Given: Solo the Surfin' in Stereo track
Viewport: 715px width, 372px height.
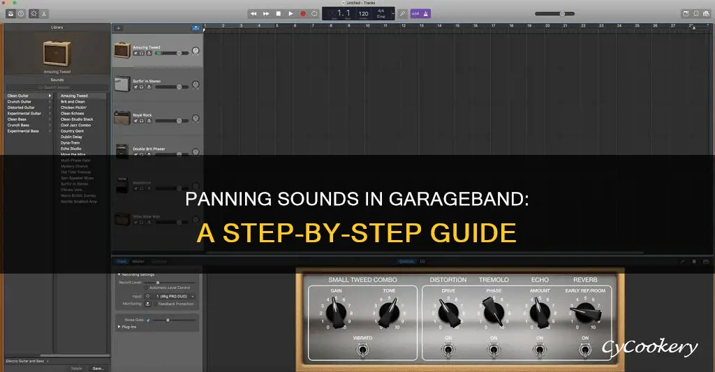Looking at the screenshot, I should coord(142,87).
